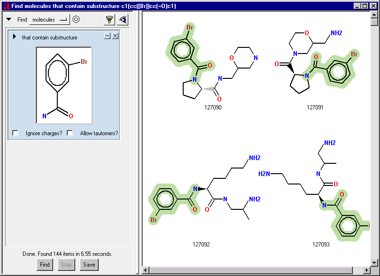Maximize the window
The image size is (380, 276).
(365, 6)
